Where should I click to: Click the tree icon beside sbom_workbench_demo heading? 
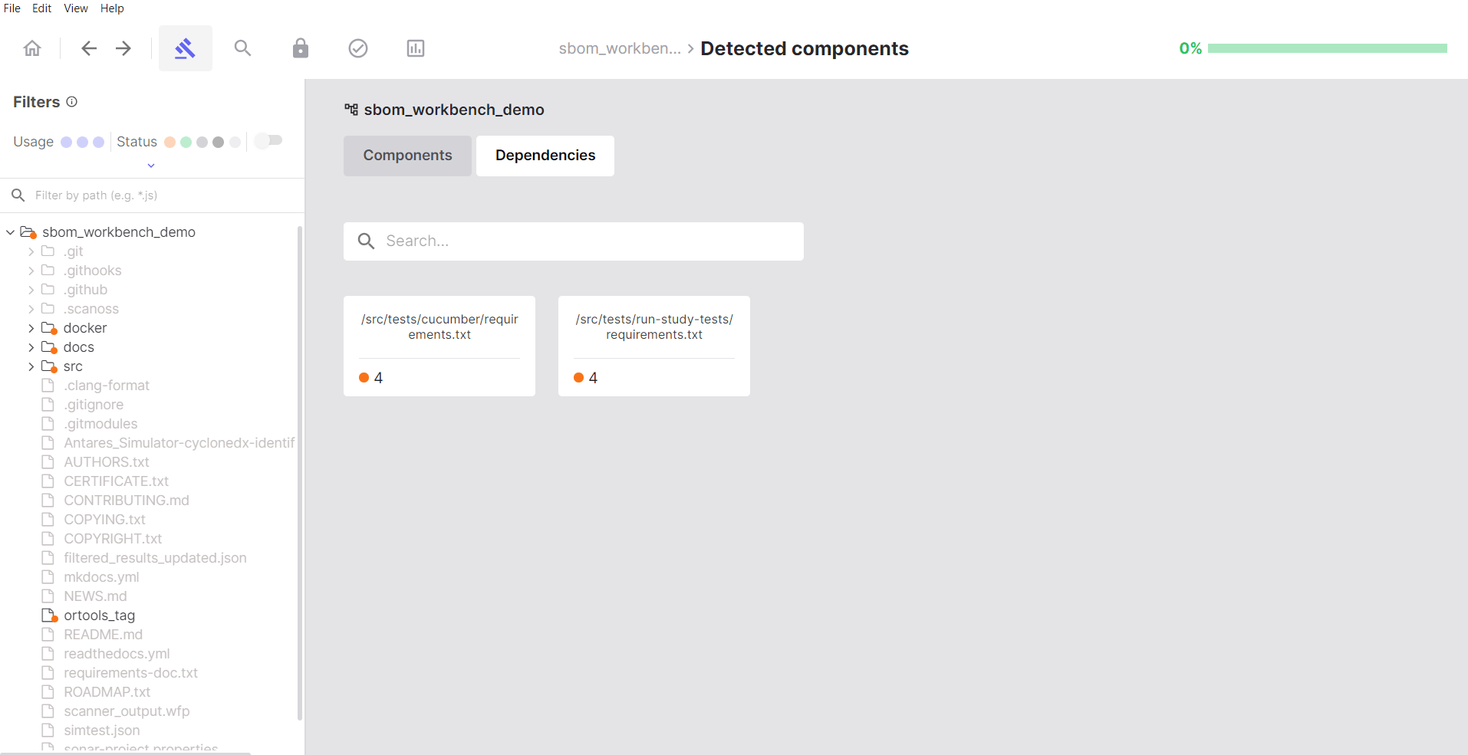(351, 110)
